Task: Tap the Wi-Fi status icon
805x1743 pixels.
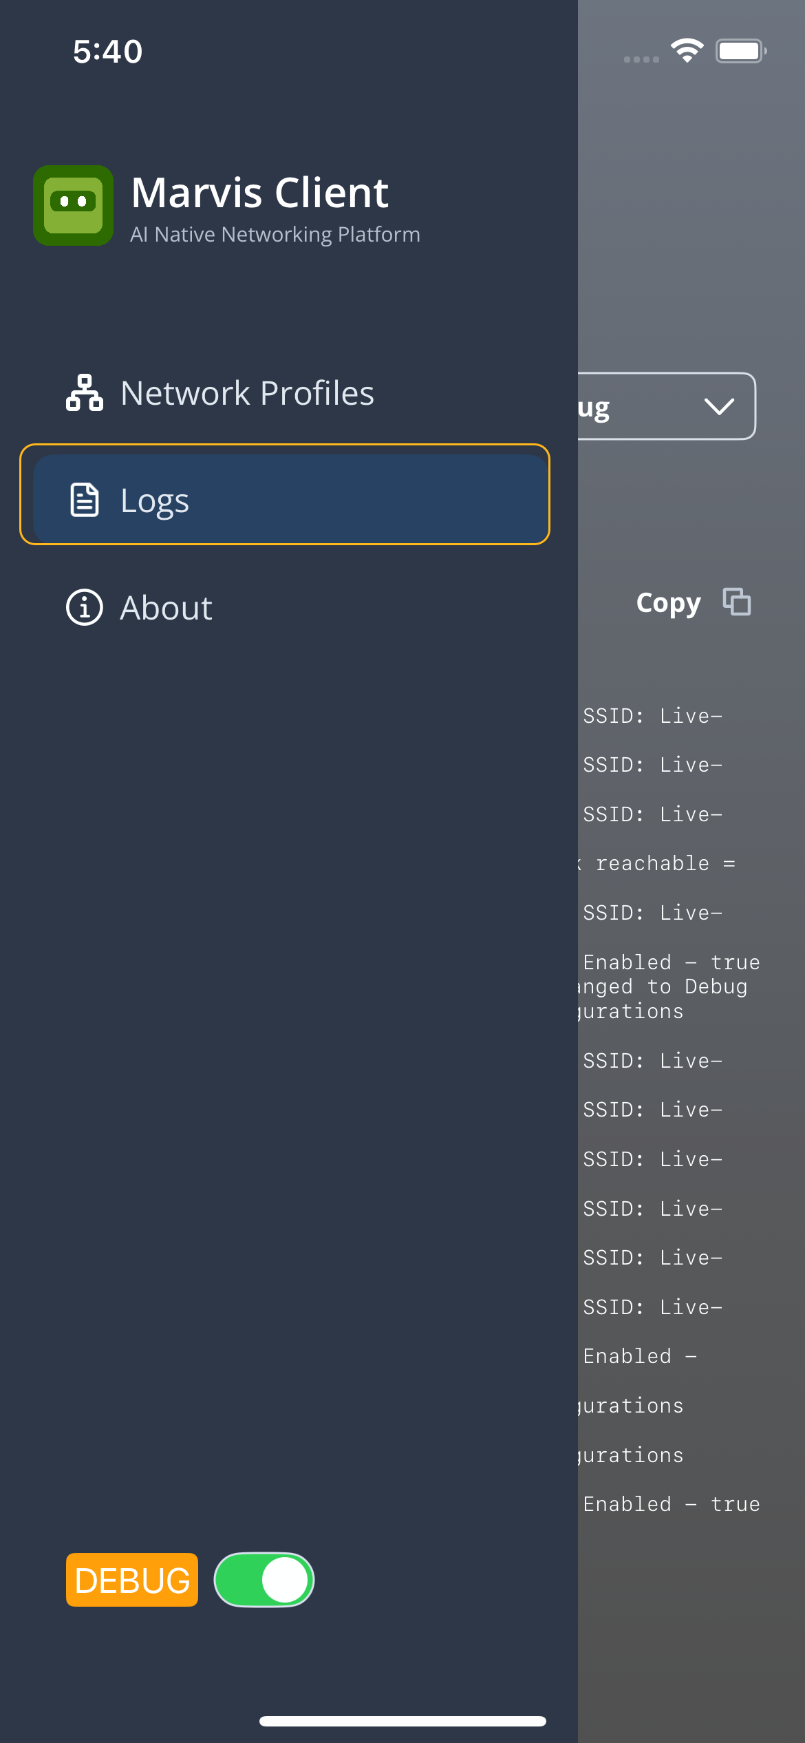Action: click(687, 51)
